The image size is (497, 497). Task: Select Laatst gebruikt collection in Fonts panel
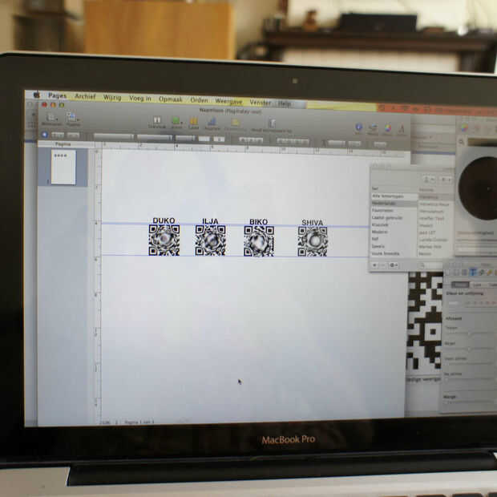pyautogui.click(x=387, y=218)
